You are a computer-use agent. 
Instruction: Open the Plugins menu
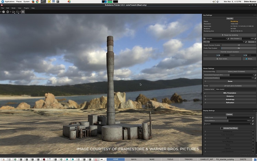26,8
